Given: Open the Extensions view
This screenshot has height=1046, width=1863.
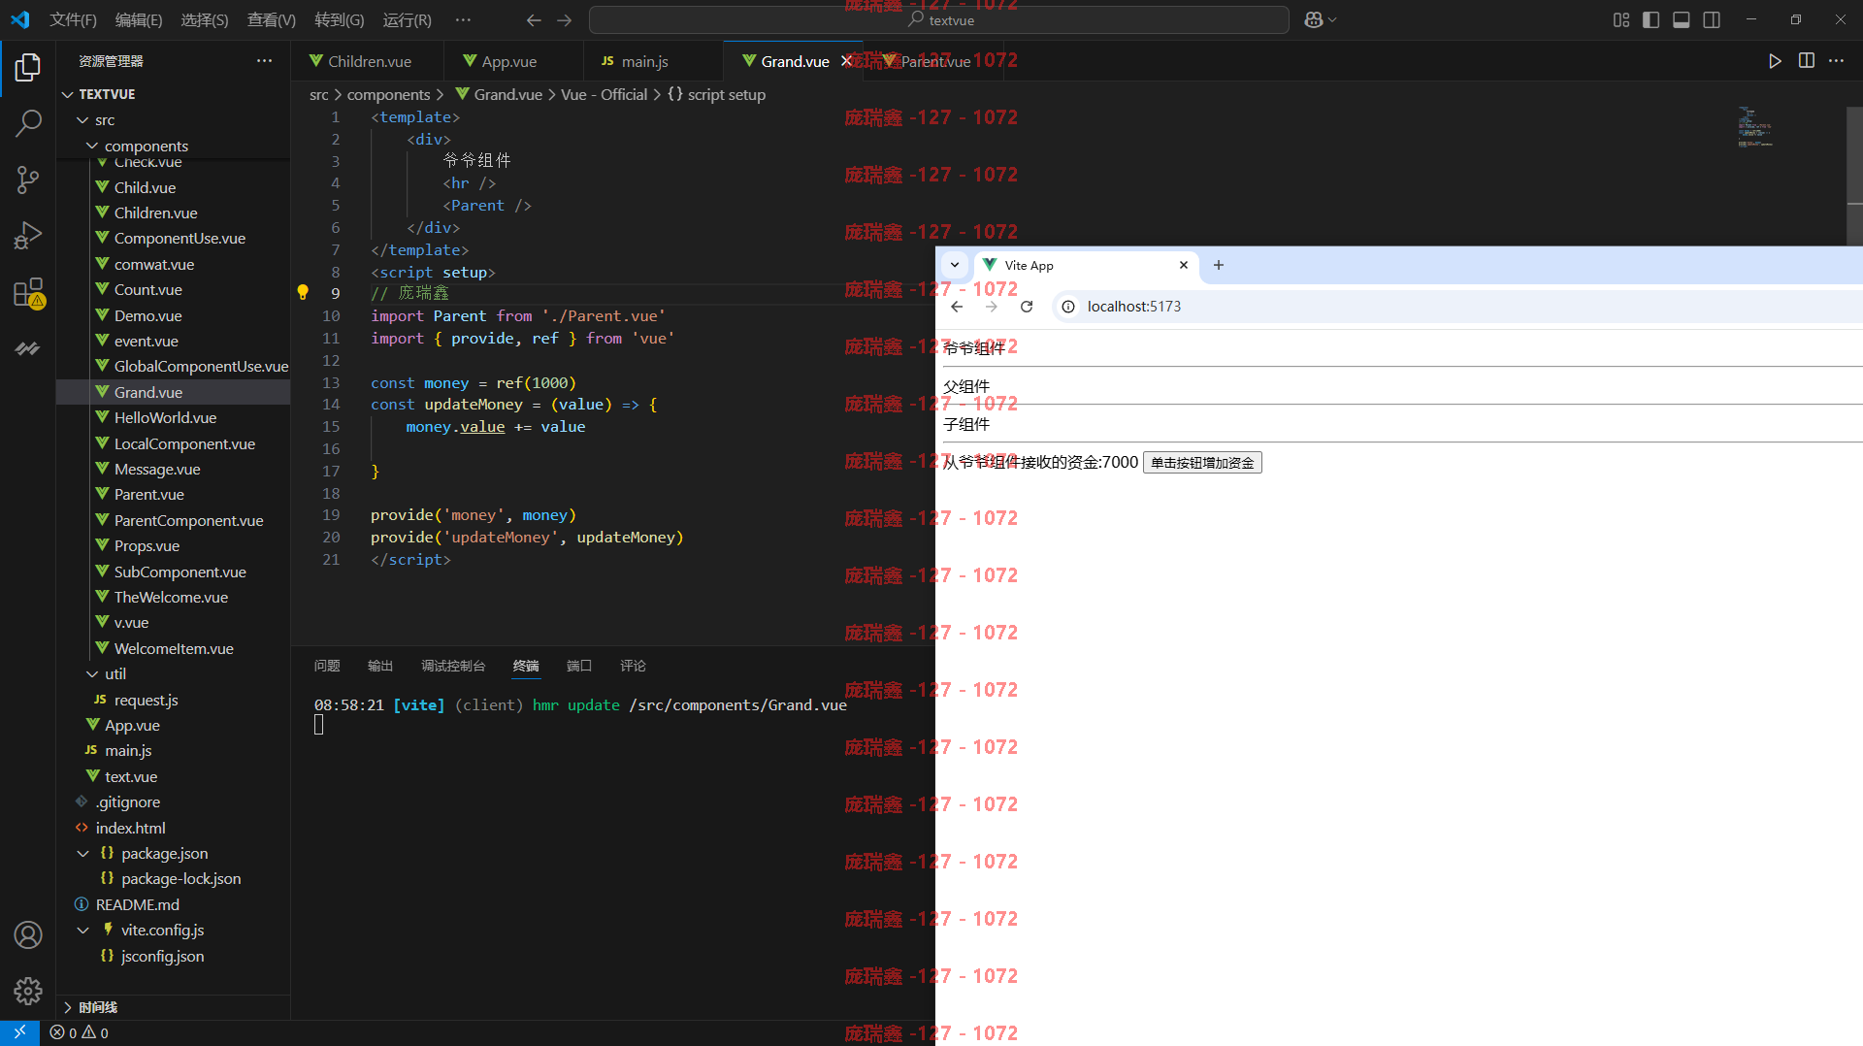Looking at the screenshot, I should (x=28, y=292).
